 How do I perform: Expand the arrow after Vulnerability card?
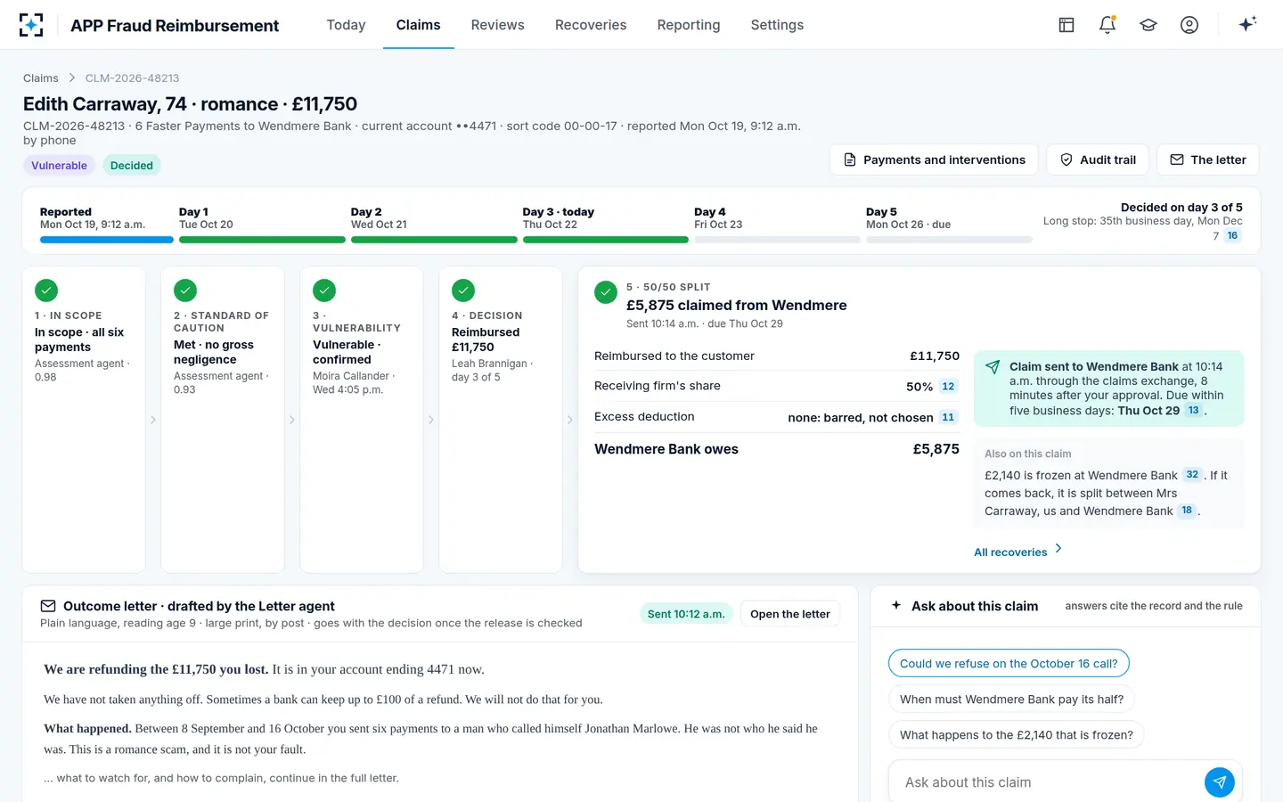tap(431, 420)
